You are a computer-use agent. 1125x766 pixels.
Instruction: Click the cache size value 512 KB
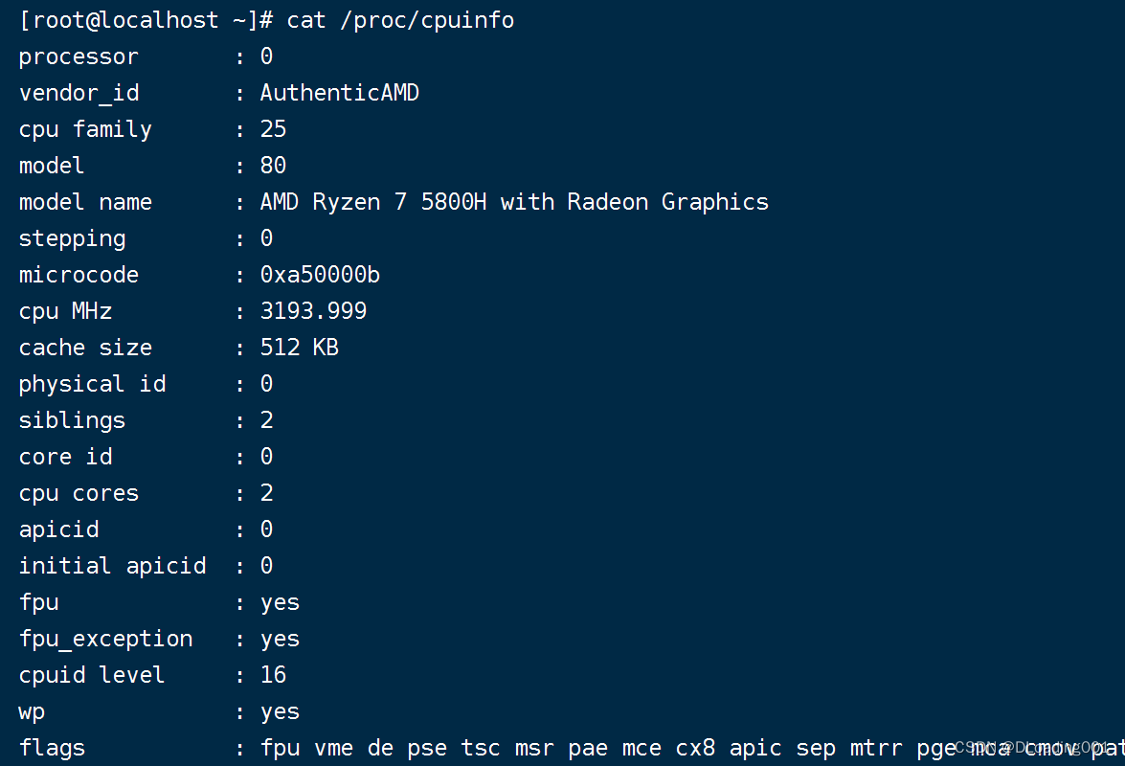(299, 347)
